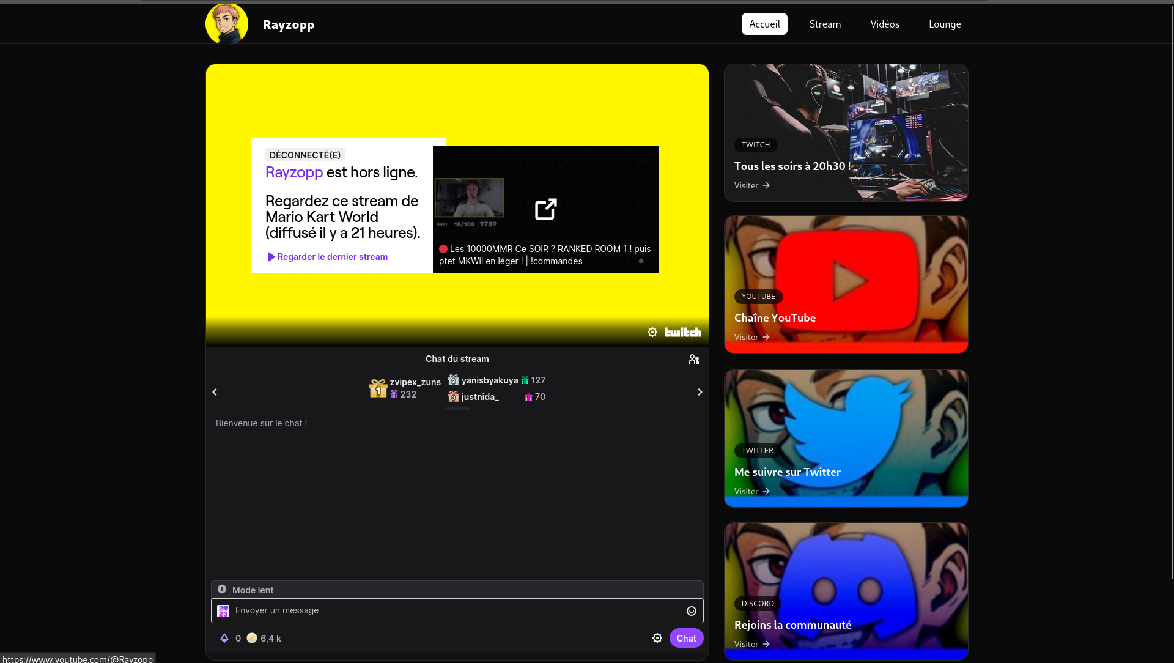Click Tous les soirs à 20h30 heading
1174x663 pixels.
(792, 166)
